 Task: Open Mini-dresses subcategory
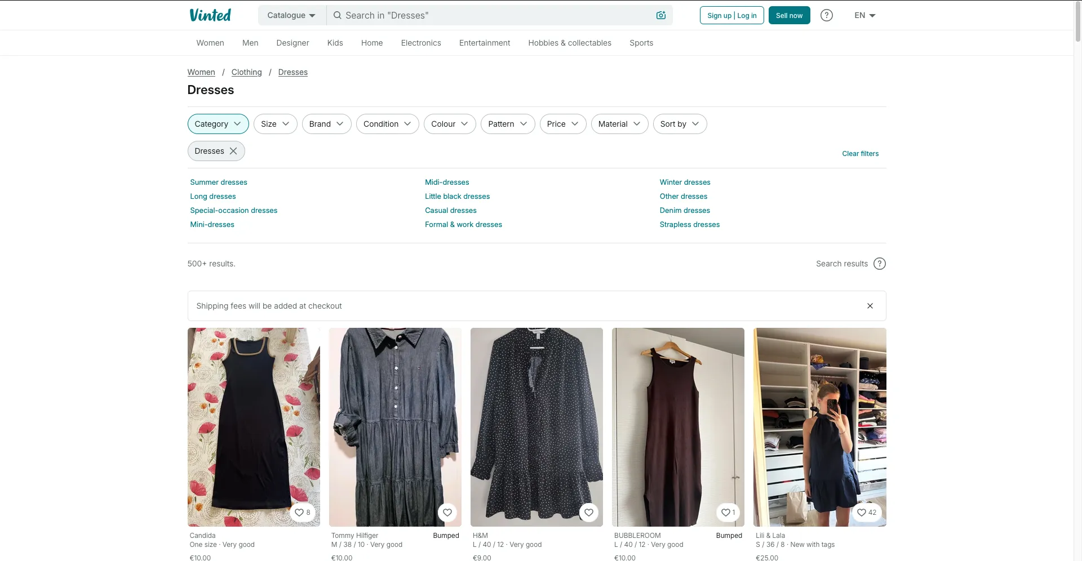[x=212, y=225]
